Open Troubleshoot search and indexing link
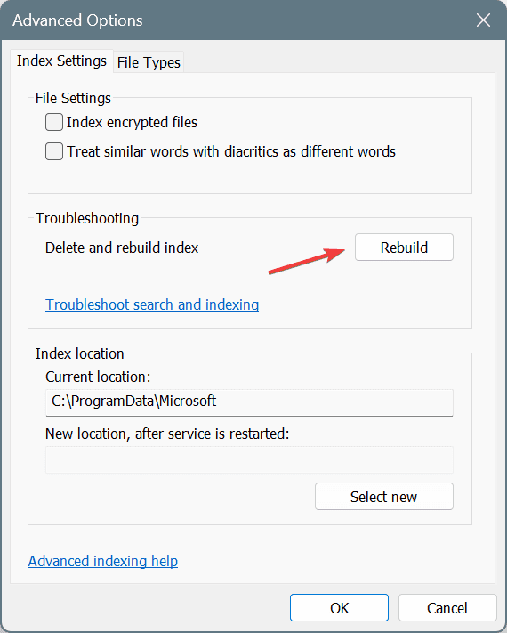This screenshot has width=507, height=633. point(152,304)
